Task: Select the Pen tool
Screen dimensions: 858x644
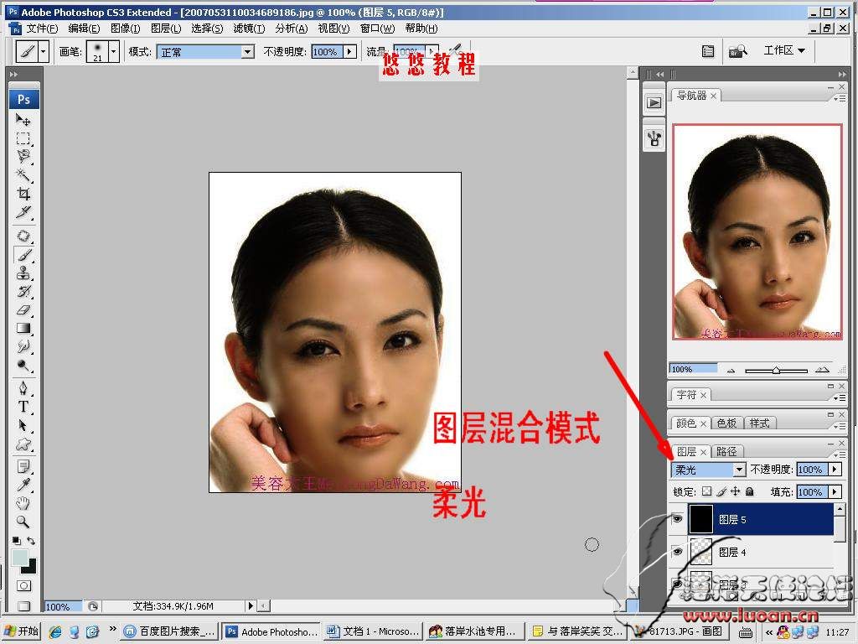Action: point(23,388)
